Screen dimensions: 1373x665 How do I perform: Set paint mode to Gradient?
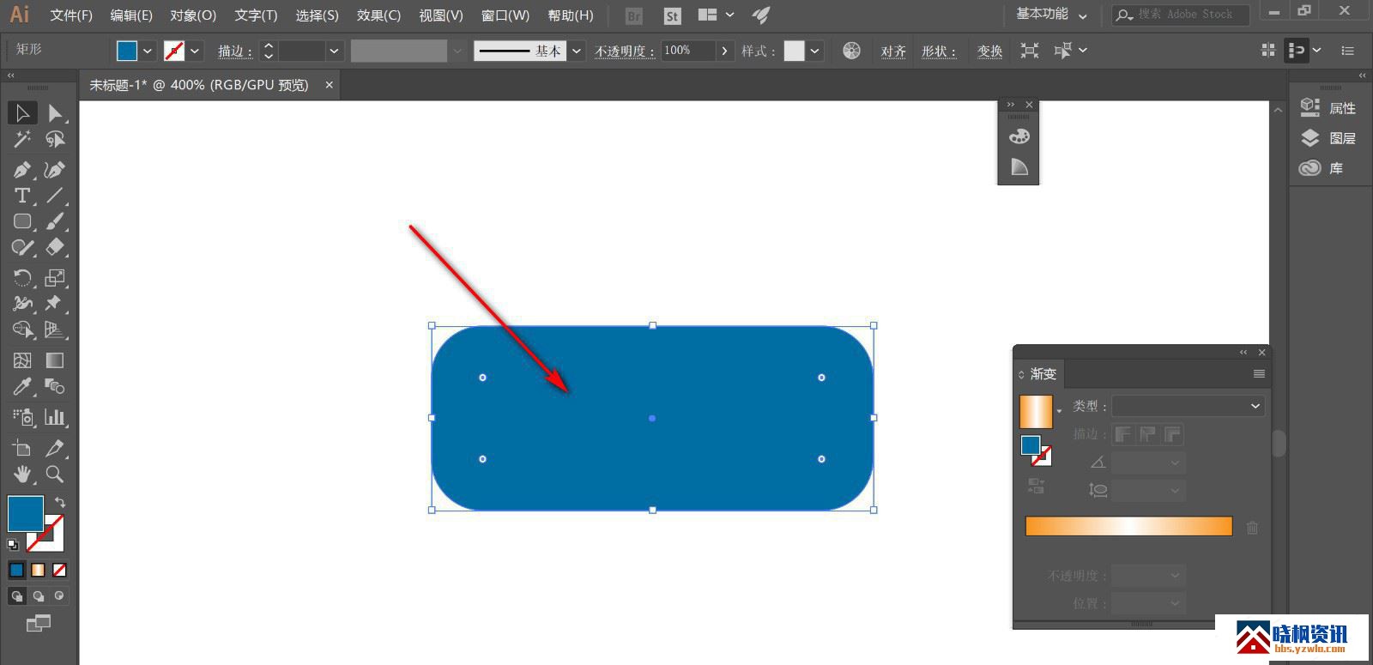tap(38, 570)
